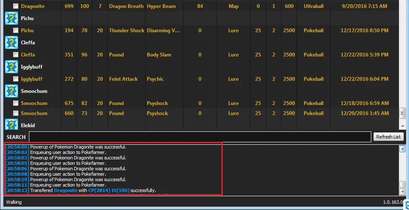Click the question mark icon beside Cleffa group
Image resolution: width=409 pixels, height=210 pixels.
pos(11,43)
